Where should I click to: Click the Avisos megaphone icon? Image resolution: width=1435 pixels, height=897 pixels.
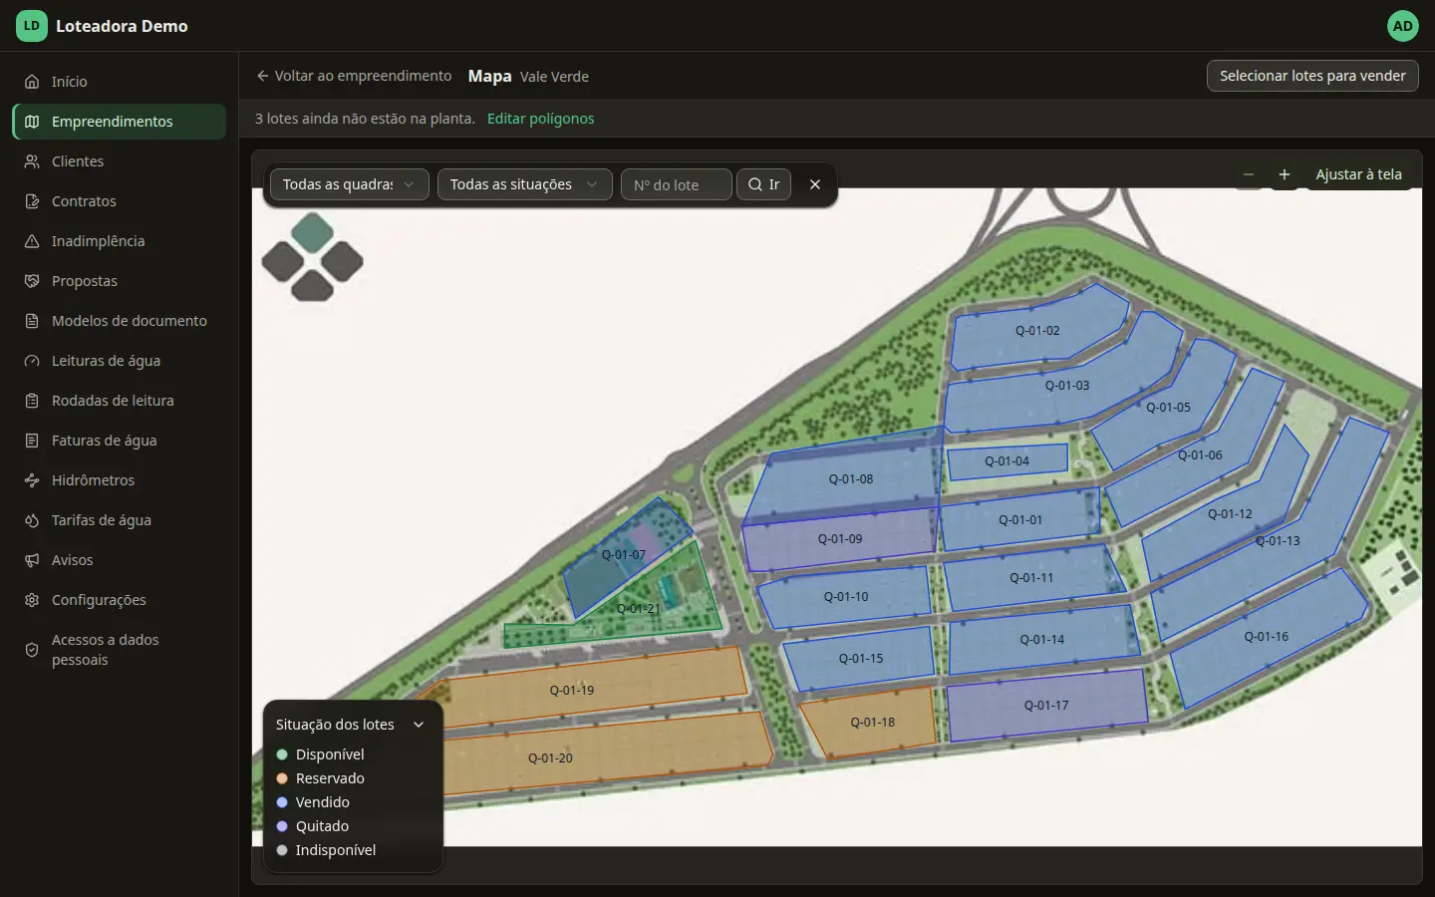pos(32,560)
